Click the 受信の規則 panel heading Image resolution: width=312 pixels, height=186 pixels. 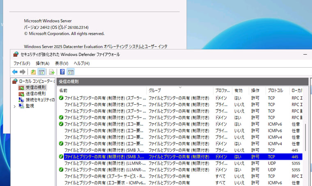[x=69, y=82]
